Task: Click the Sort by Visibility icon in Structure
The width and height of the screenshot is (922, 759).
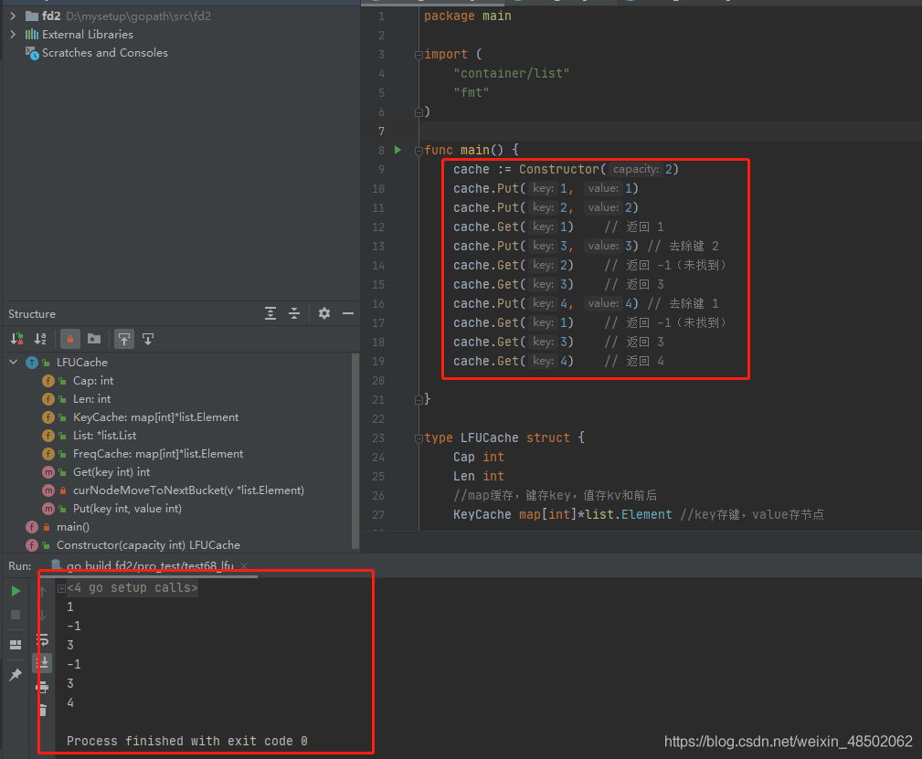Action: 17,339
